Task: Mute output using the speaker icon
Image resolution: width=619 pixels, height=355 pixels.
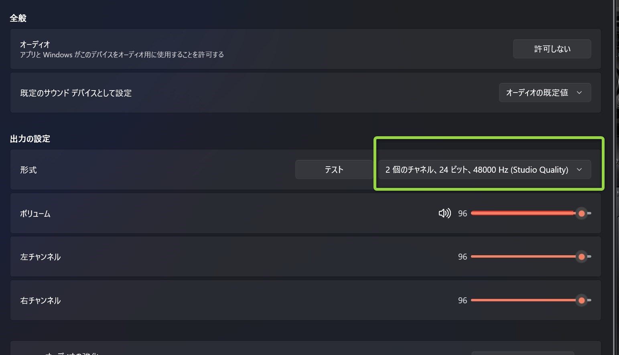Action: pos(444,213)
